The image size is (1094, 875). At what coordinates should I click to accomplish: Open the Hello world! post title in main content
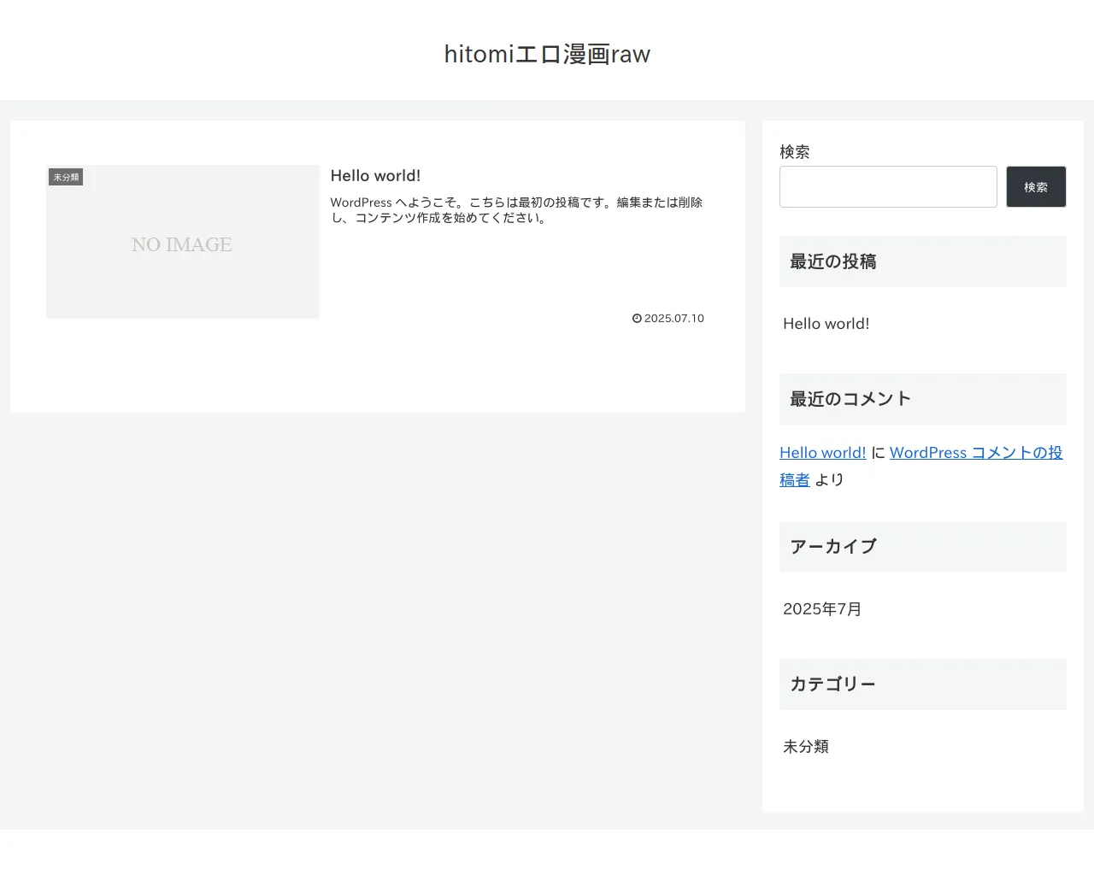coord(375,176)
